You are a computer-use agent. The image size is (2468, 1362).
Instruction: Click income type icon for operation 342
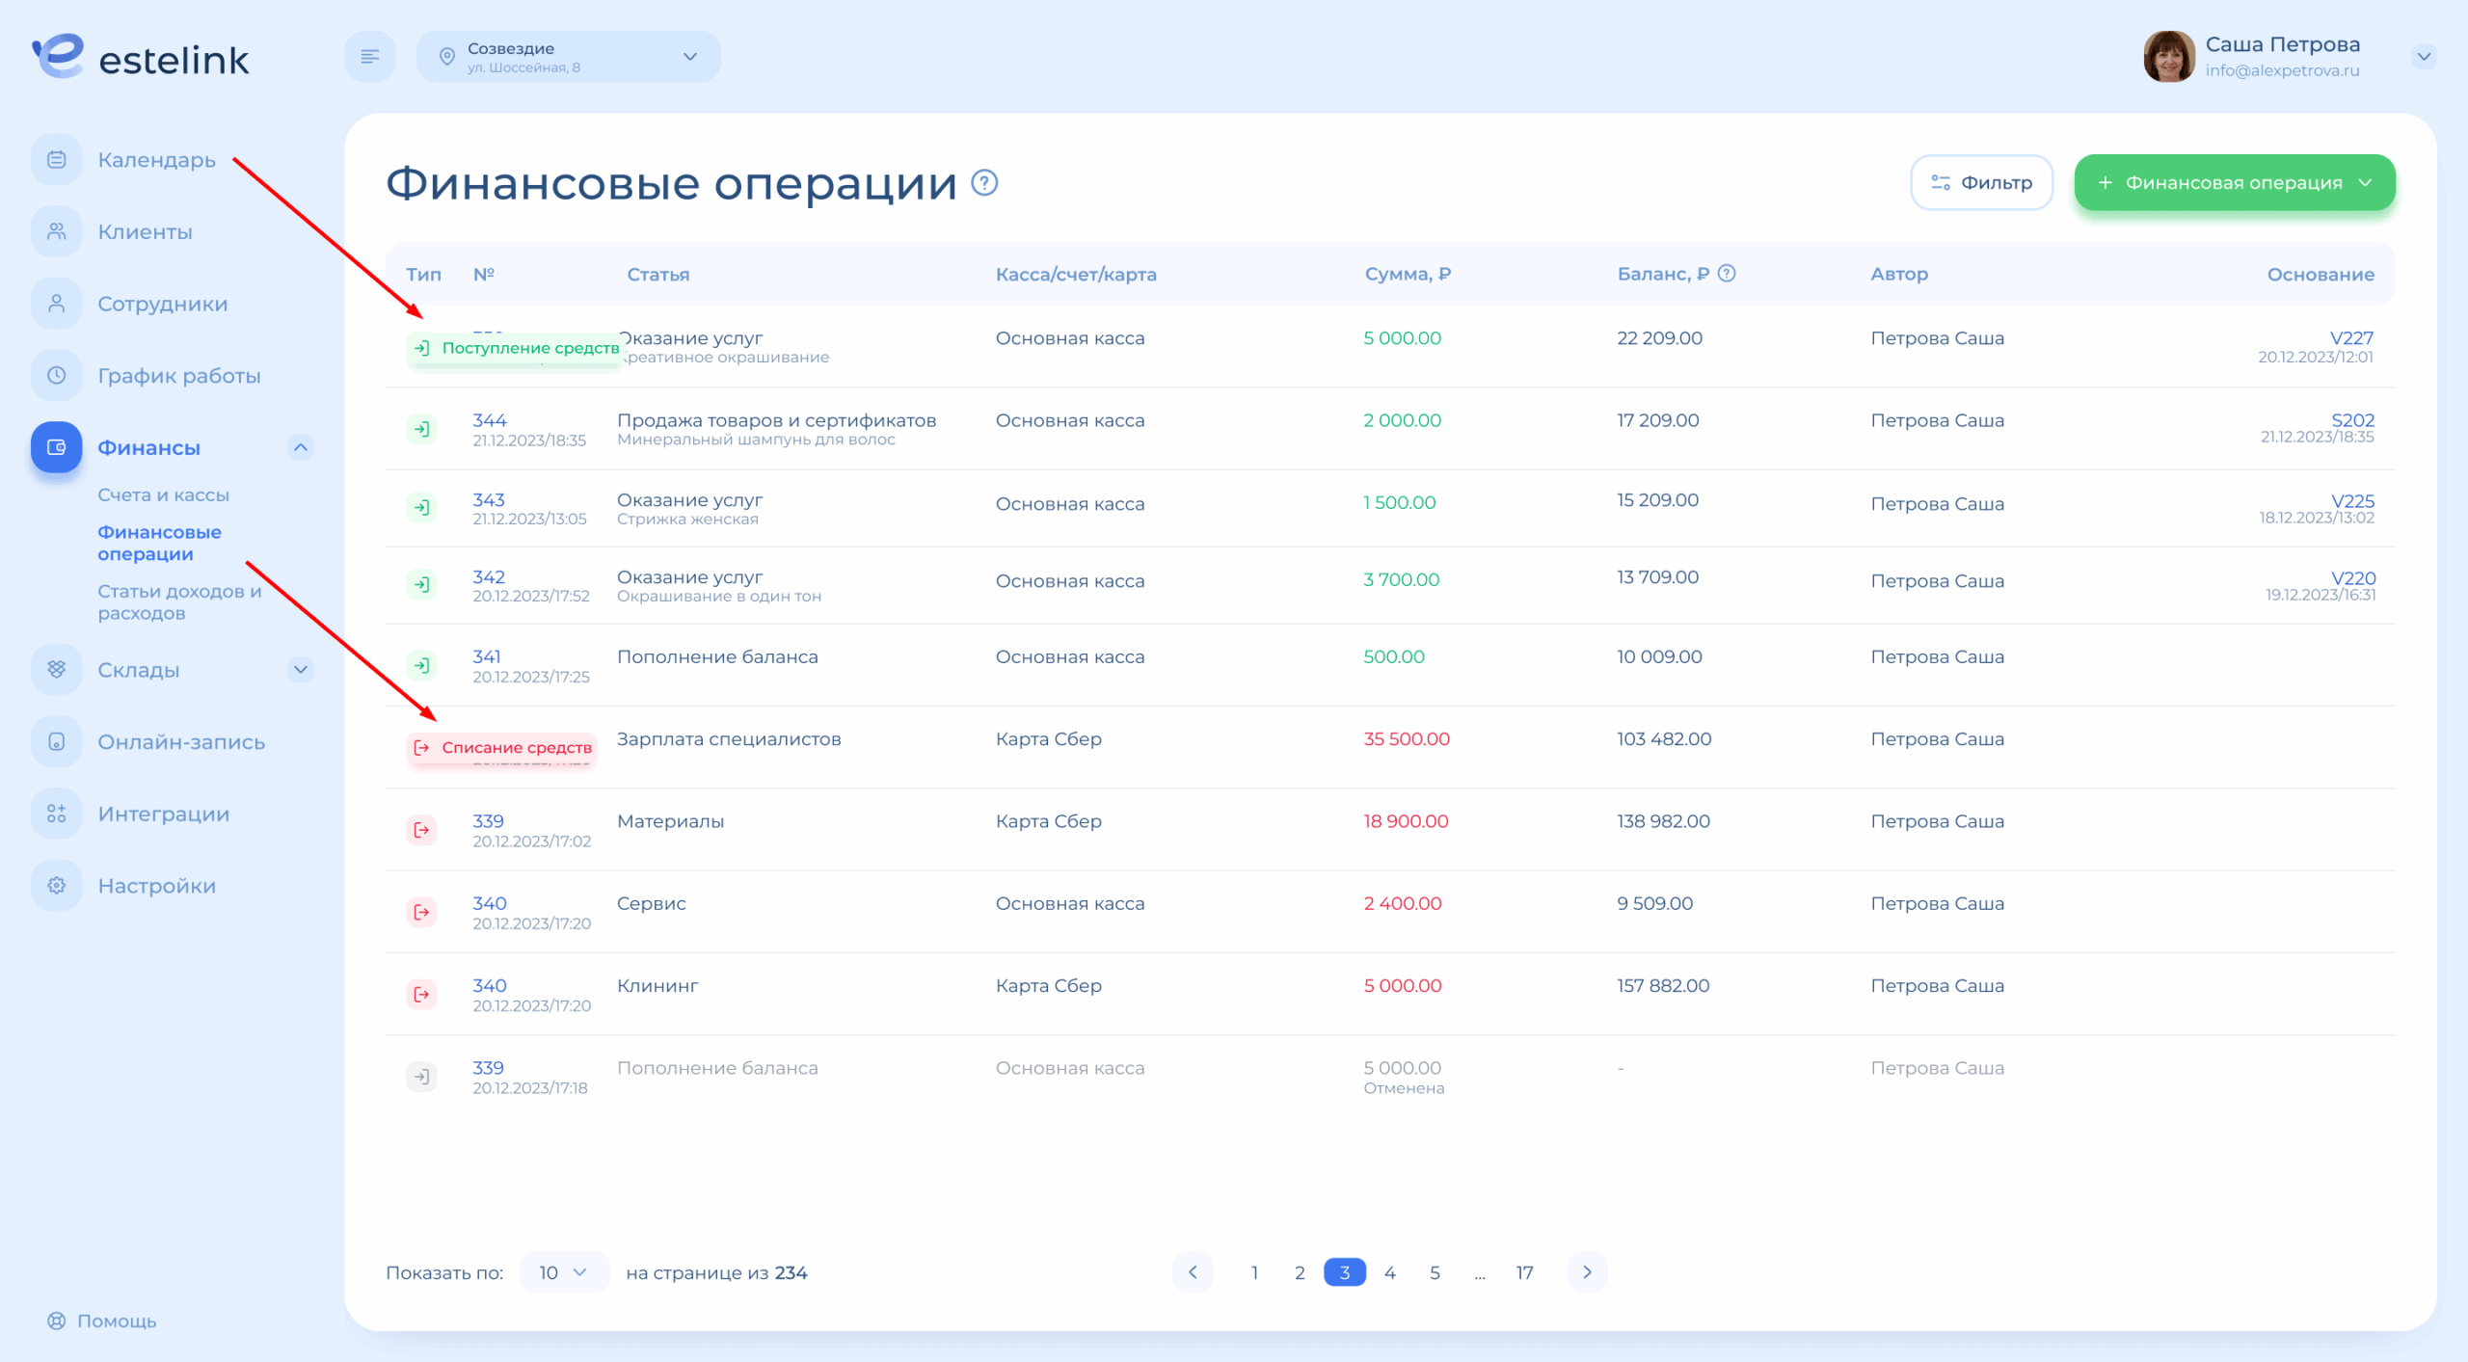[421, 584]
